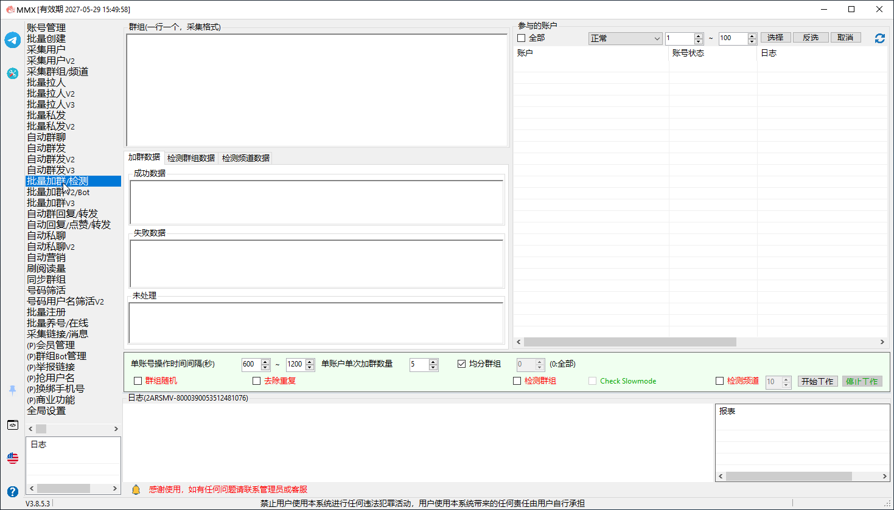Decrease the maximum interval 1200 value
Viewport: 894px width, 510px height.
pos(310,368)
